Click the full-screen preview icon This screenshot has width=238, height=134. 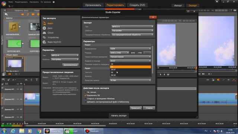click(230, 10)
